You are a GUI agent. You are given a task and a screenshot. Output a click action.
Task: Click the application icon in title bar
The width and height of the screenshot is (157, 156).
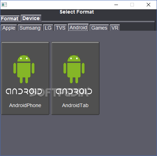[x=4, y=5]
